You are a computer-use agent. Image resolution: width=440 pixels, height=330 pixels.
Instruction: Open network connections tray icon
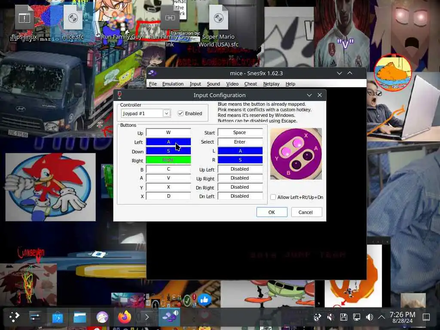(x=356, y=317)
